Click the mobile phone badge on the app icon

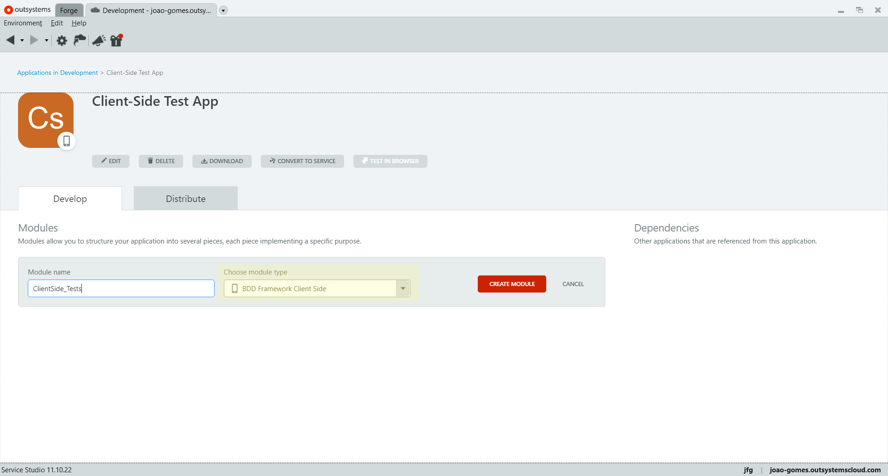[67, 141]
